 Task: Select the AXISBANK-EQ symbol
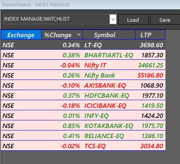click(105, 86)
